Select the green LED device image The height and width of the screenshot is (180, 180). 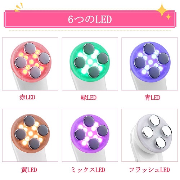(x=90, y=64)
